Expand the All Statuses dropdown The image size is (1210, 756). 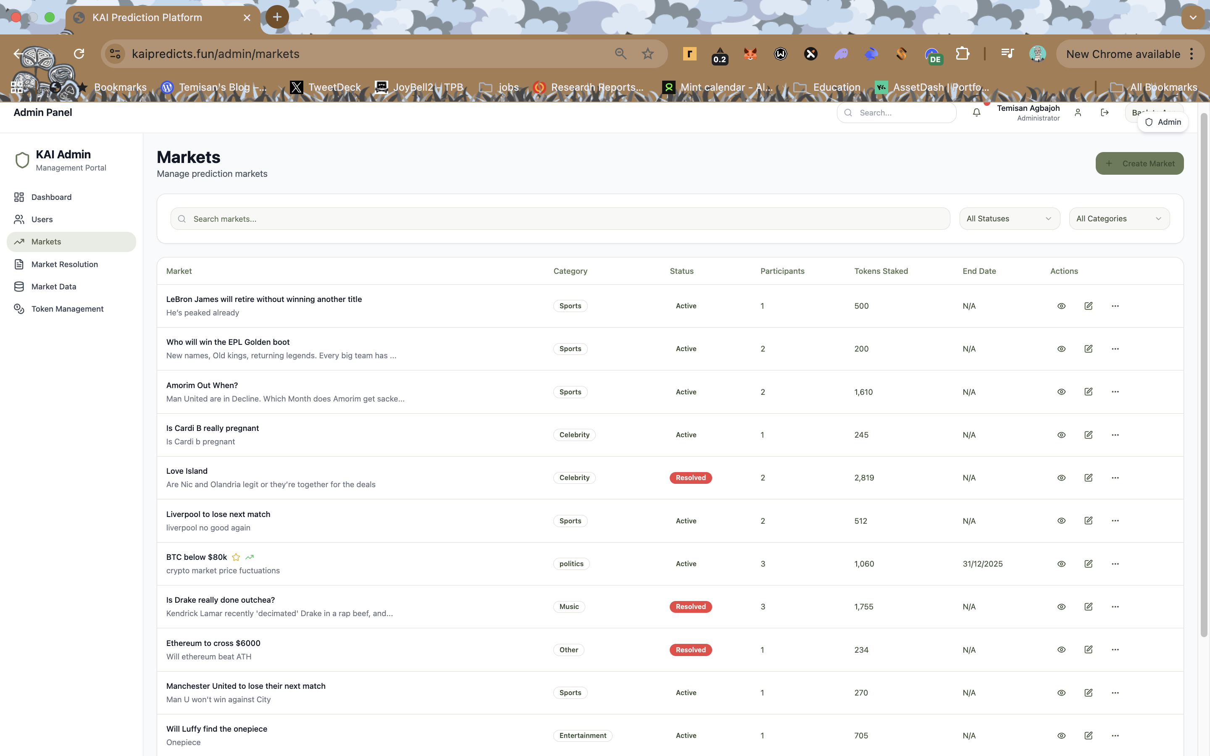click(1009, 218)
